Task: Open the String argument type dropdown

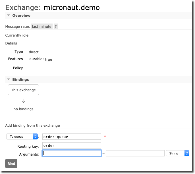Action: click(x=177, y=153)
